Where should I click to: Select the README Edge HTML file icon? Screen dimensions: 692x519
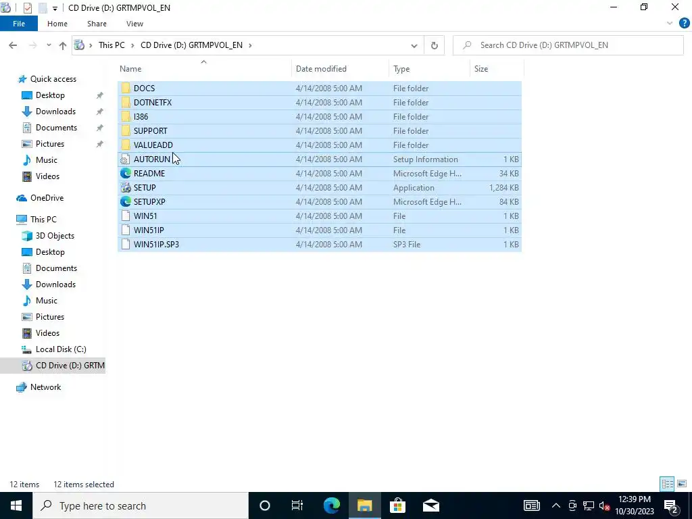pos(126,174)
